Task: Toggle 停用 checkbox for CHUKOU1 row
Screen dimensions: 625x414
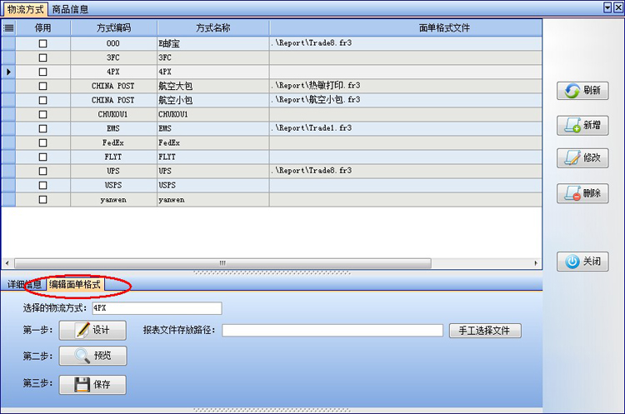Action: click(42, 114)
